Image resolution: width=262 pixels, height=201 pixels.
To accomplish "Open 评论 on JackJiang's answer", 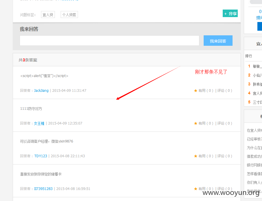I will pos(224,91).
